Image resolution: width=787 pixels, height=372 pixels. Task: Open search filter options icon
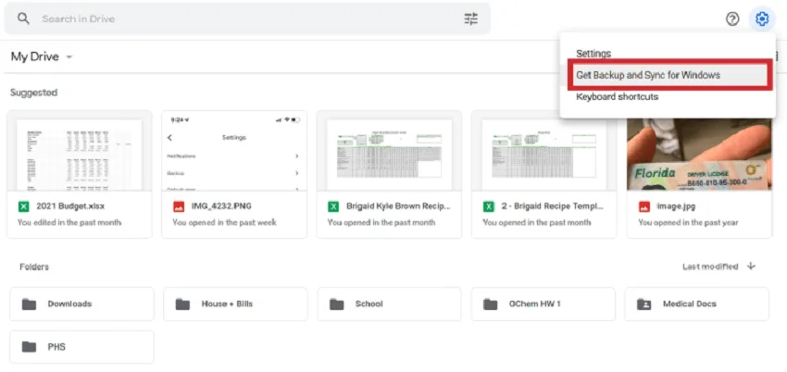click(470, 19)
